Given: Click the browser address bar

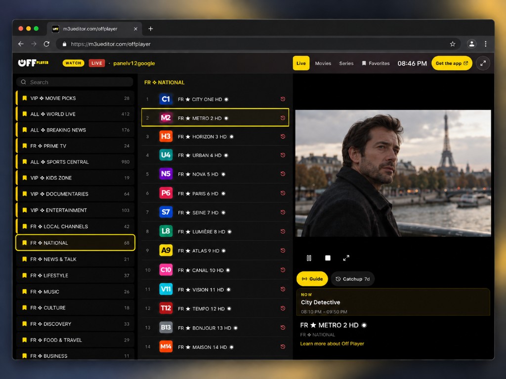Looking at the screenshot, I should (258, 44).
